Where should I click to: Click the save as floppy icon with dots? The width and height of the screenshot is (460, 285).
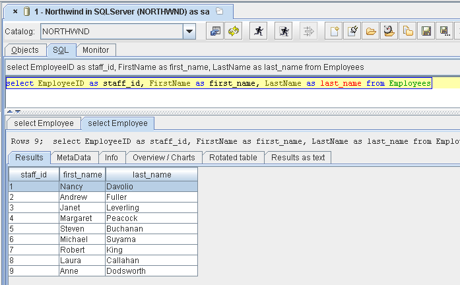[x=444, y=31]
